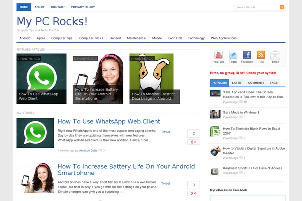Open the CONTACT page

click(58, 7)
